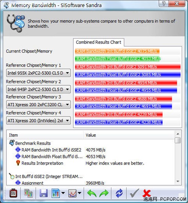188x203 pixels.
Task: Click the blue 4238 MB/s bar
Action: pos(119,122)
